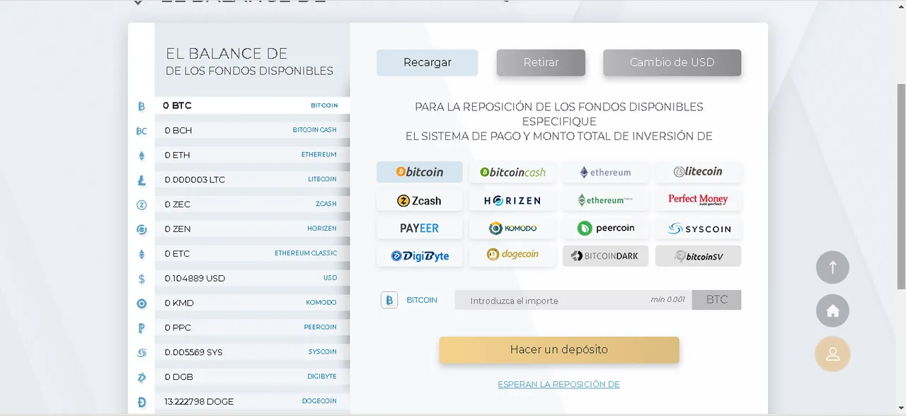Image resolution: width=906 pixels, height=416 pixels.
Task: Select the 0 DGB DigiByte row
Action: pos(252,377)
